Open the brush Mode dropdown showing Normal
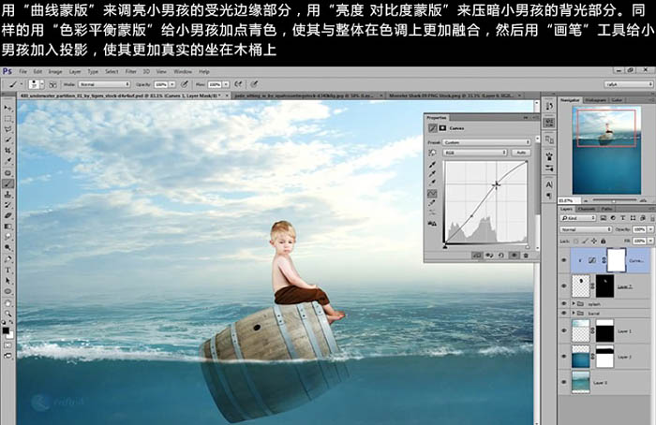656x425 pixels. click(104, 84)
